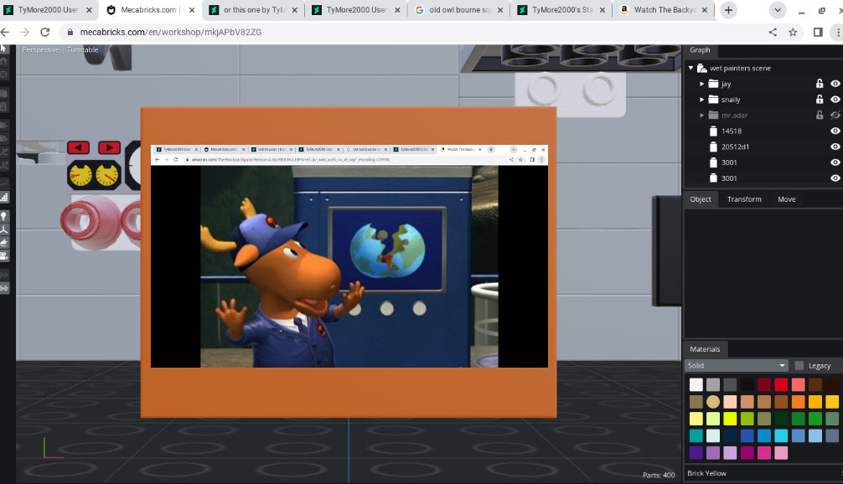Expand the snaily folder
Viewport: 843px width, 484px height.
point(701,100)
